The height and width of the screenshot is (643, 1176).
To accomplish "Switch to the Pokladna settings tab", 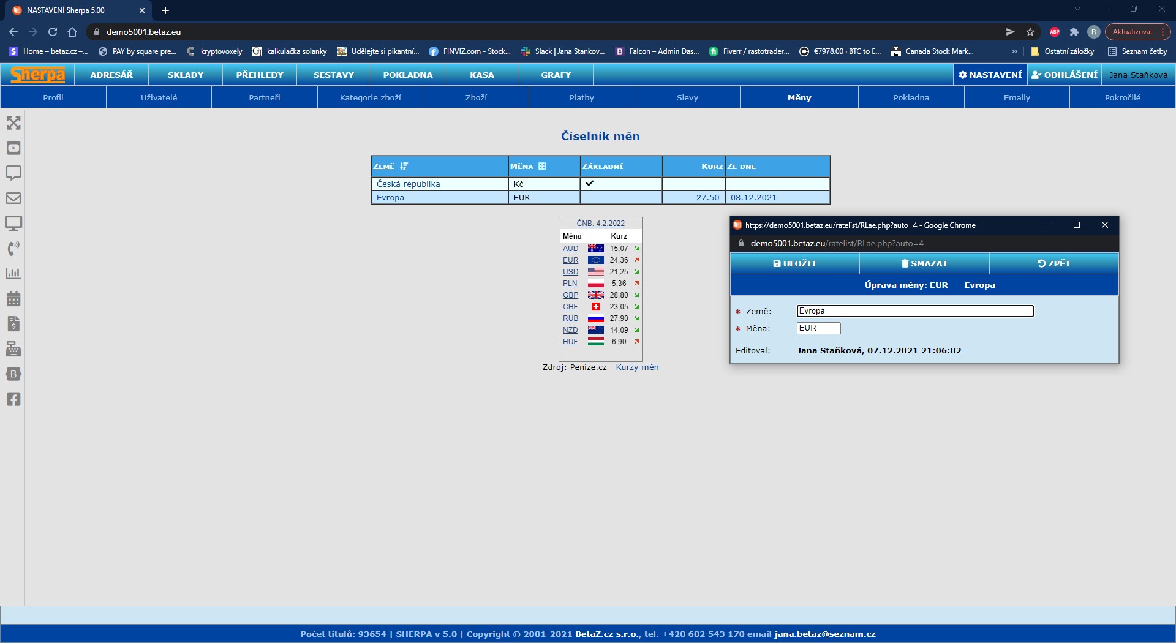I will [x=911, y=97].
